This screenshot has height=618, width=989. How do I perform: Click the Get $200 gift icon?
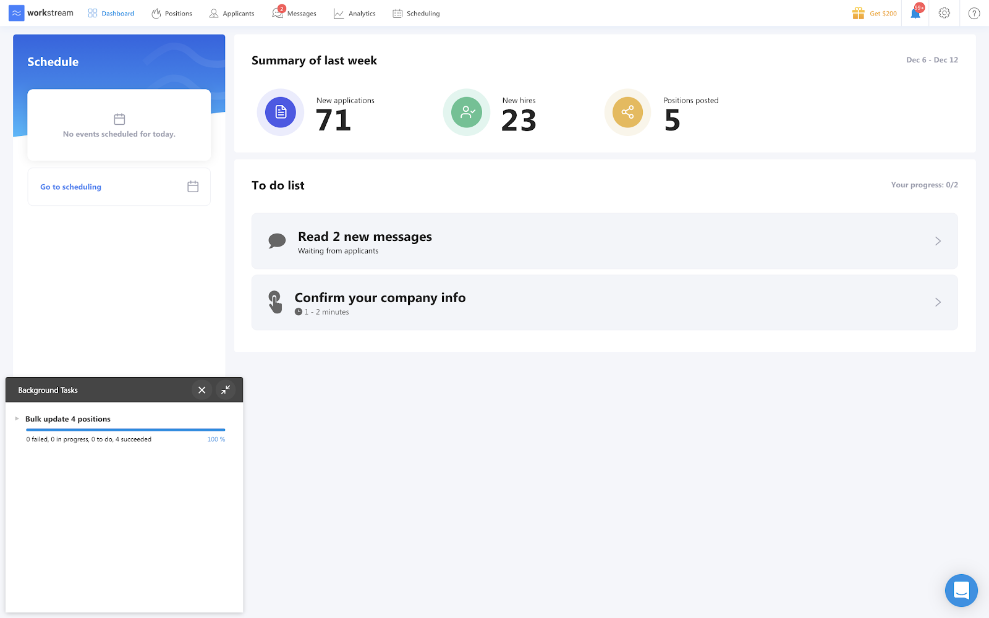click(858, 13)
